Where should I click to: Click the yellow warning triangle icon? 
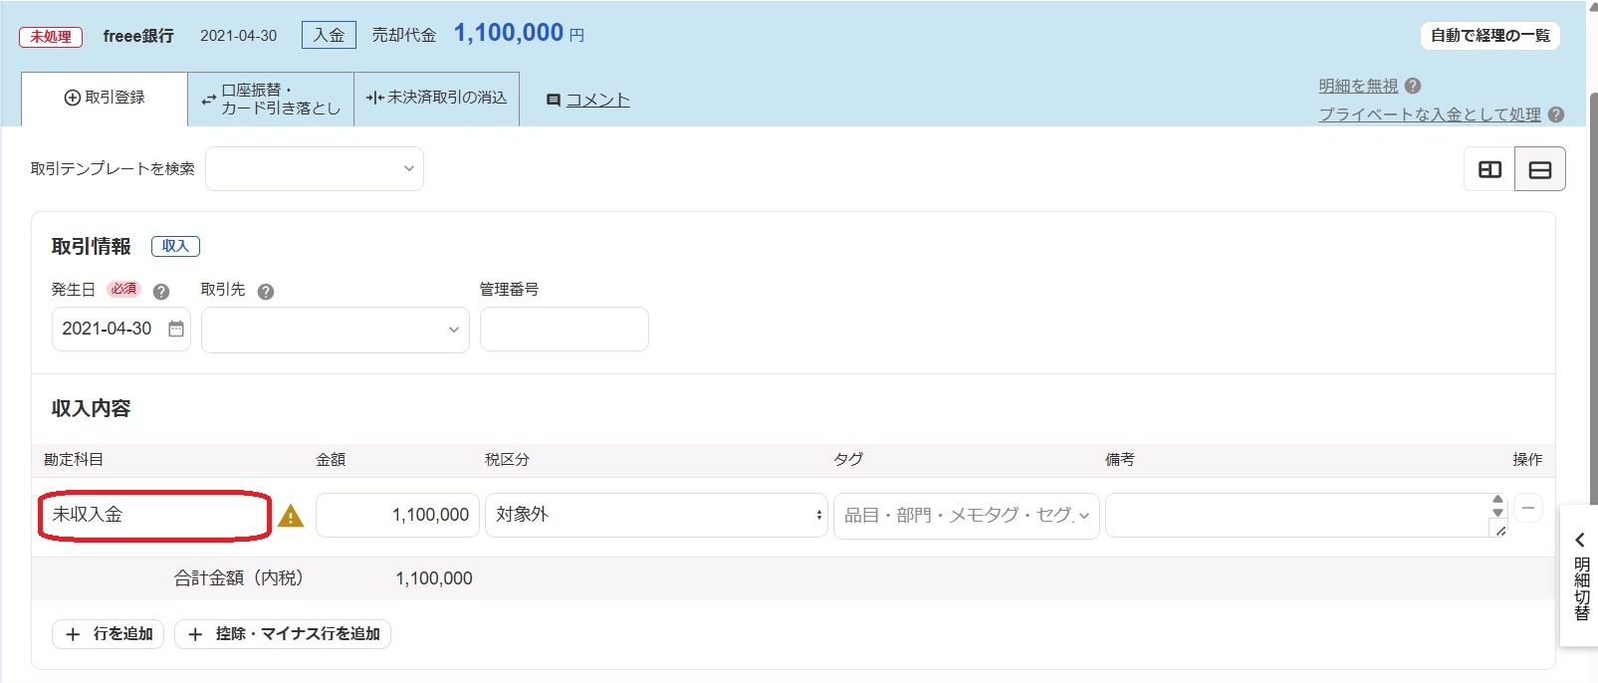click(291, 516)
